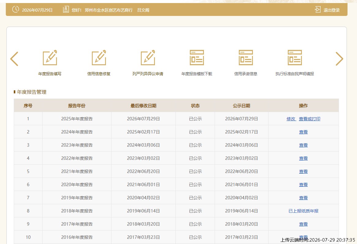This screenshot has width=357, height=244.
Task: Click the 年度报告填写 menu label
Action: (x=50, y=74)
